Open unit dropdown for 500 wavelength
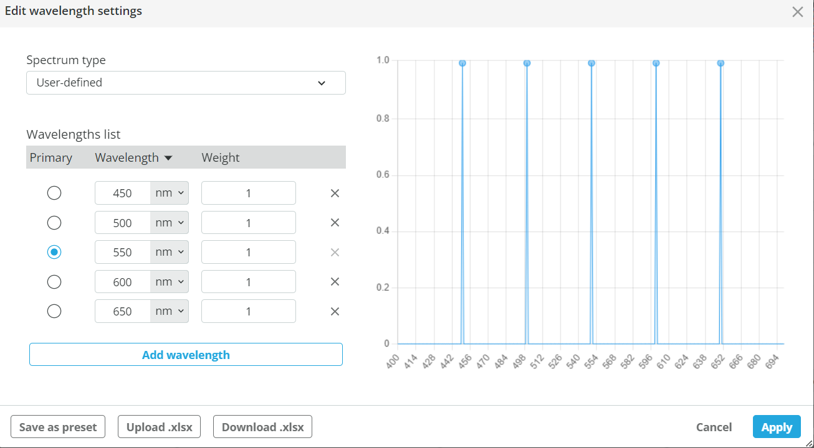The image size is (814, 448). [170, 223]
